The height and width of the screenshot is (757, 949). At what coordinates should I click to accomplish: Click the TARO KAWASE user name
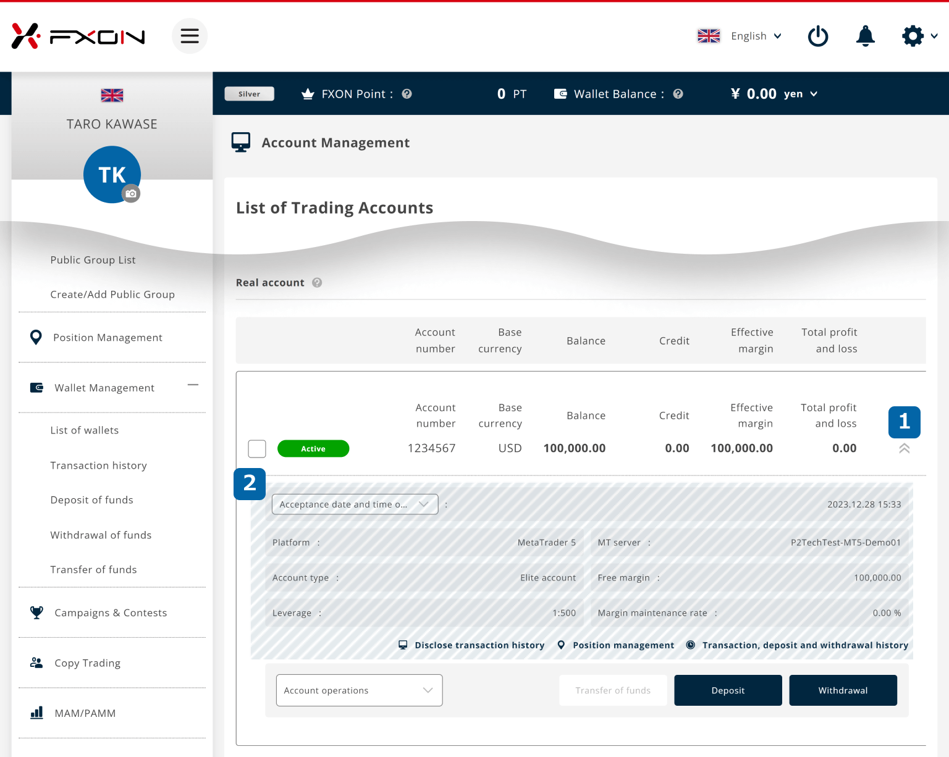click(x=112, y=124)
